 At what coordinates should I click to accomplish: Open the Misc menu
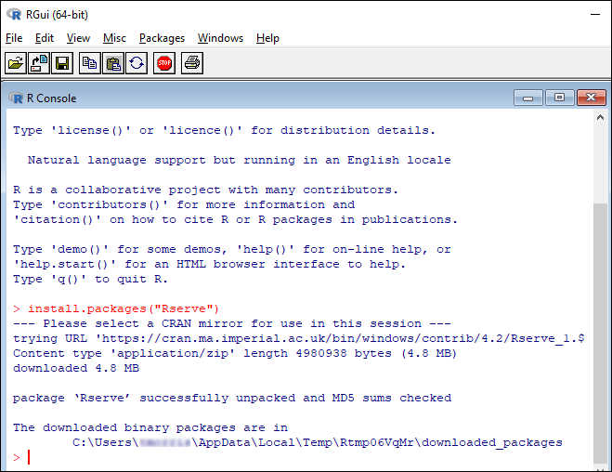tap(114, 38)
